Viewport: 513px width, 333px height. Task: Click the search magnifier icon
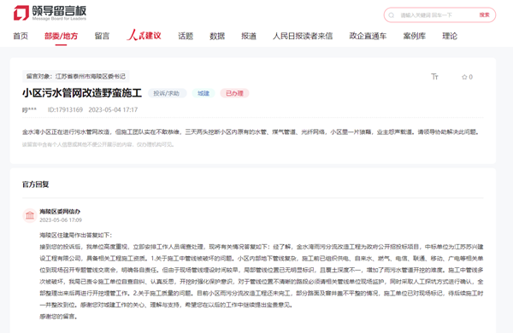pos(392,15)
